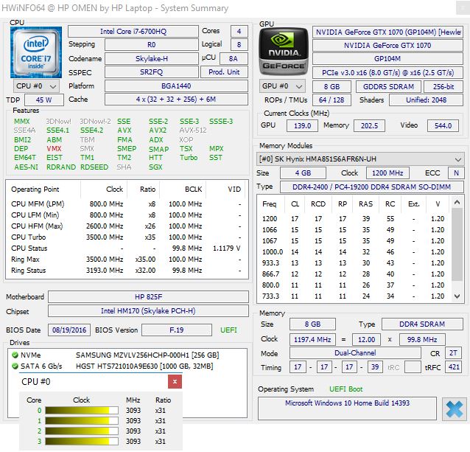Click the GPU memory clock 202.5 value
Image resolution: width=470 pixels, height=452 pixels.
click(x=369, y=125)
